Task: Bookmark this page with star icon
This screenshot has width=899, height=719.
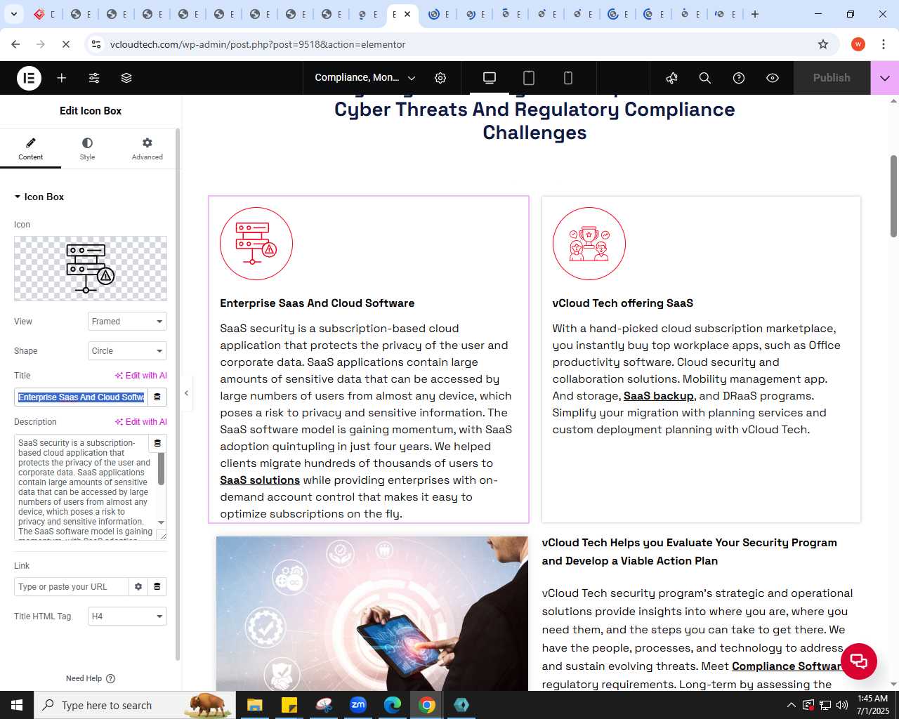Action: [823, 44]
